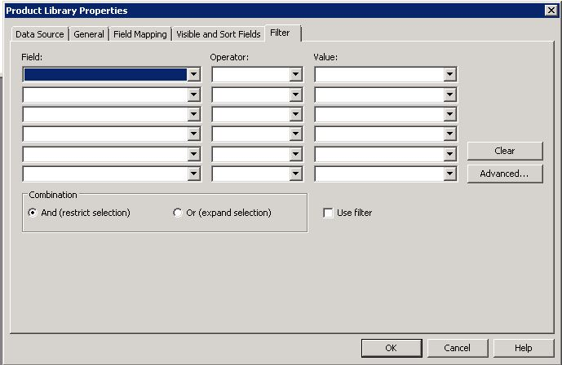Viewport: 562px width, 365px height.
Task: Expand the second row Field dropdown
Action: coord(193,95)
